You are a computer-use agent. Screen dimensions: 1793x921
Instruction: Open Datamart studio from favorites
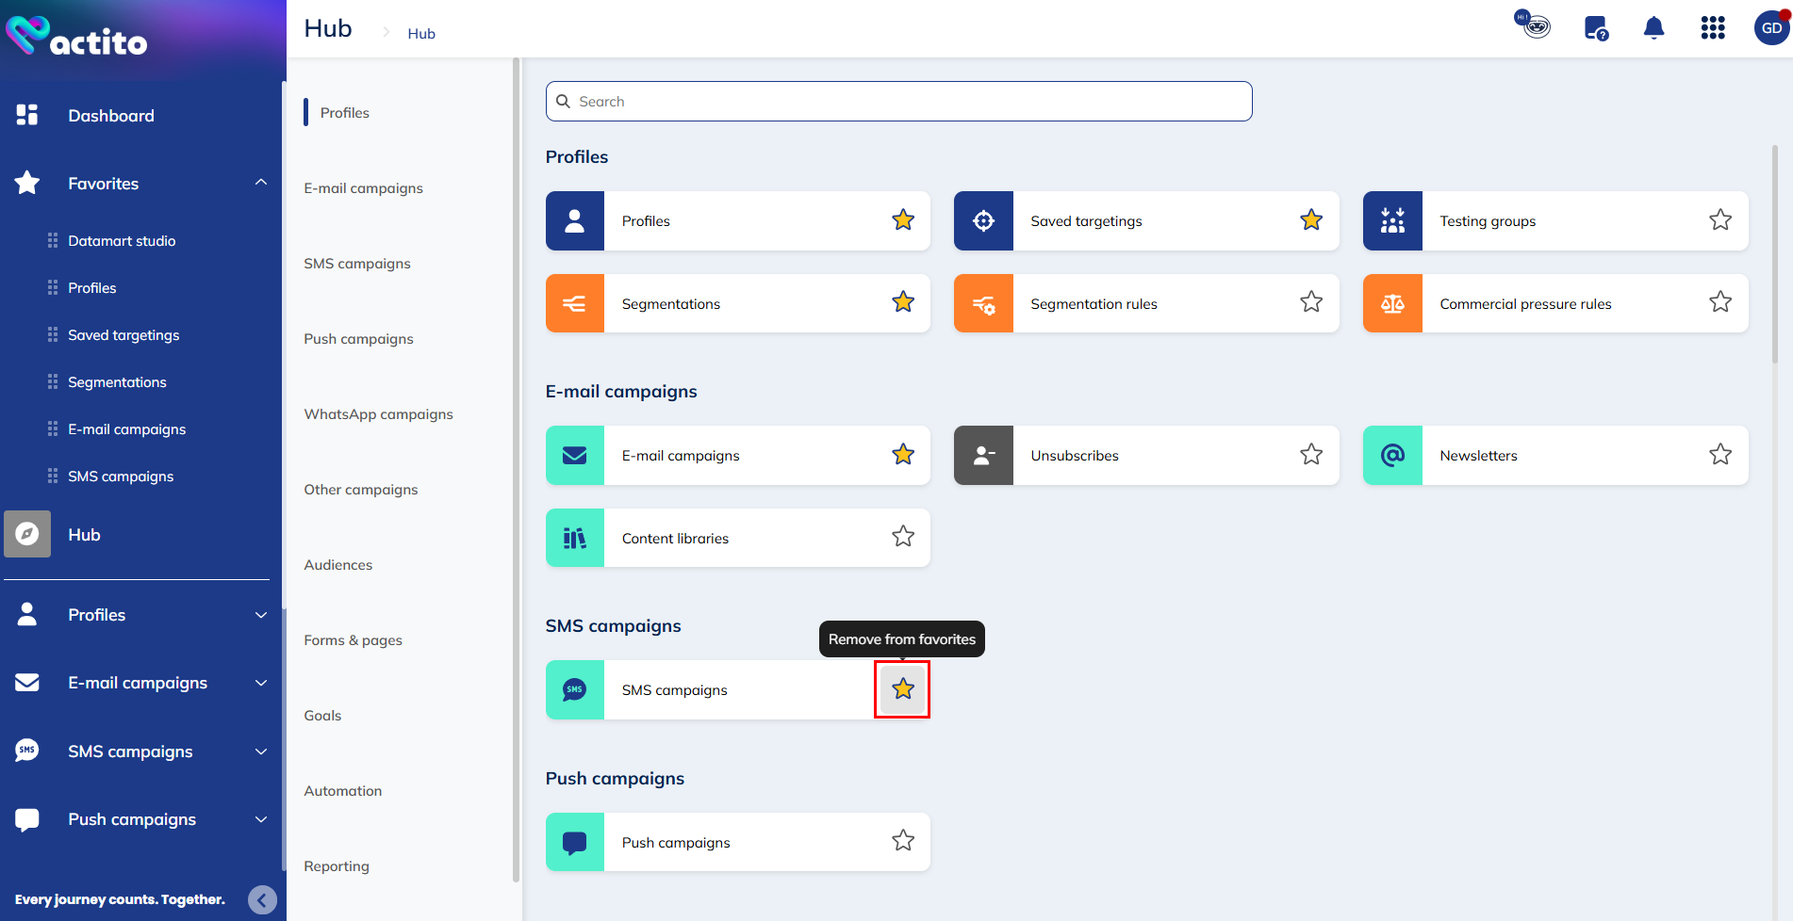tap(122, 241)
